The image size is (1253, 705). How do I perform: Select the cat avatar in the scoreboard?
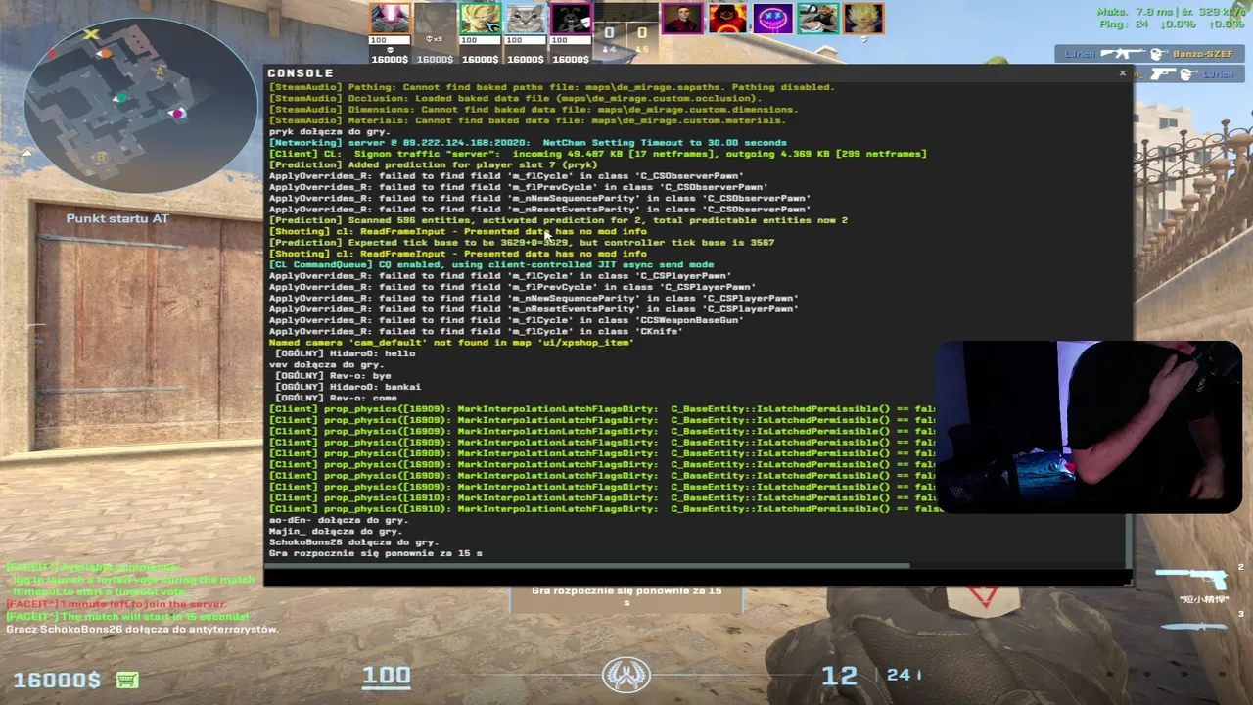coord(525,19)
